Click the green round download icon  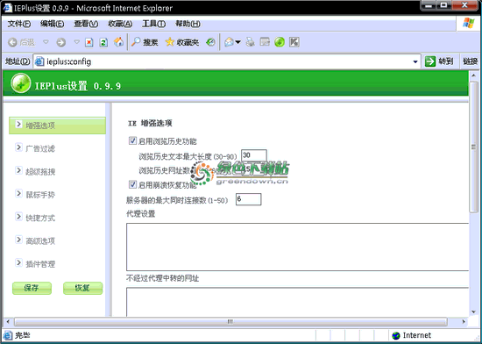click(x=280, y=42)
